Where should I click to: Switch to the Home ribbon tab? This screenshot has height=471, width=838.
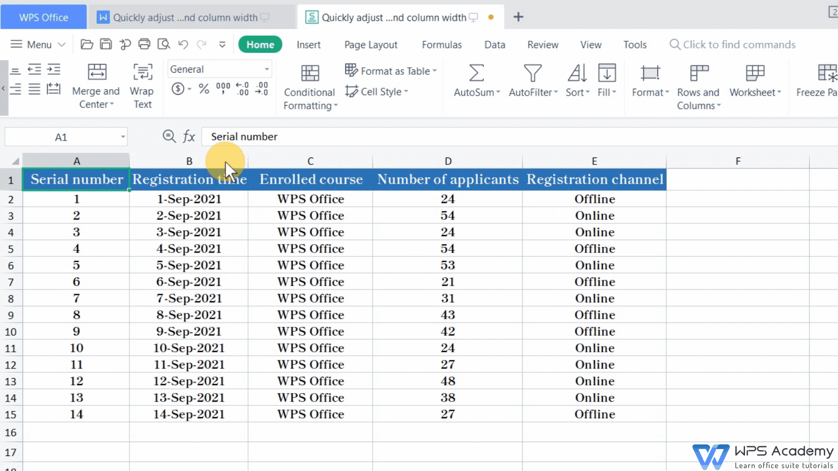[260, 45]
